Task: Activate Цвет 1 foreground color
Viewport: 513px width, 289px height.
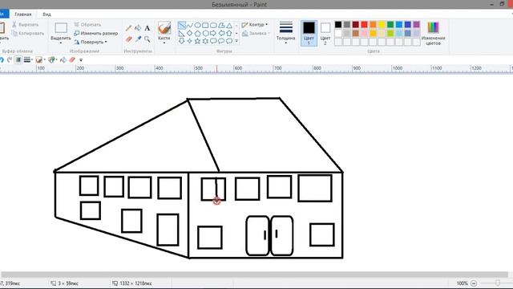Action: tap(309, 33)
